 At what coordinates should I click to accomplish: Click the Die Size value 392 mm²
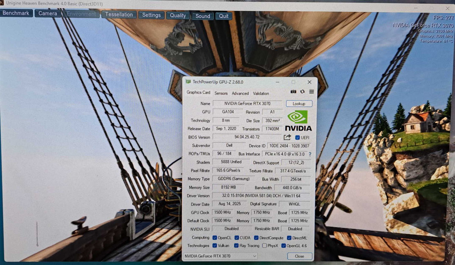(272, 120)
